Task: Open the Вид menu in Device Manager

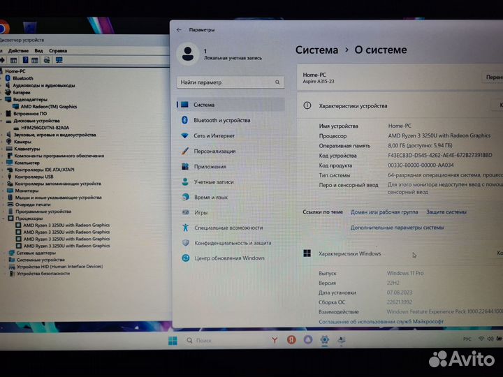Action: point(38,51)
